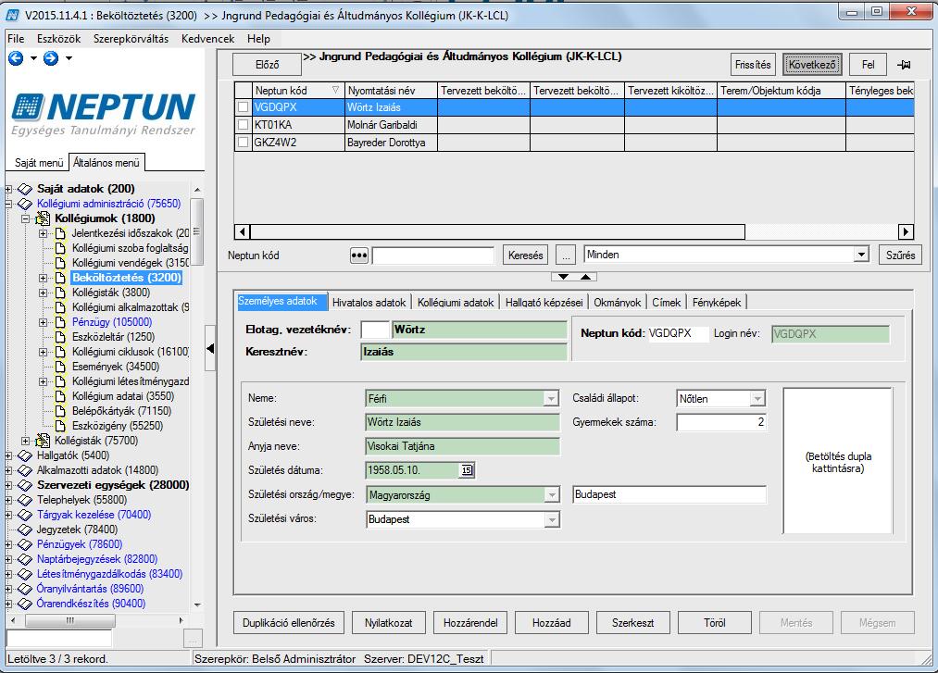This screenshot has width=938, height=673.
Task: Click the Eszközleltár page icon
Action: 60,337
